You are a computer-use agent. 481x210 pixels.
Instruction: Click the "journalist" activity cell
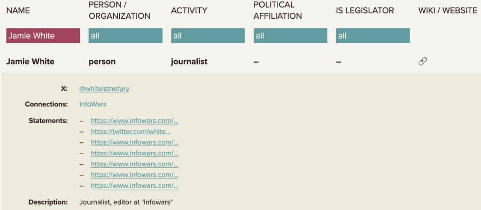click(x=189, y=62)
